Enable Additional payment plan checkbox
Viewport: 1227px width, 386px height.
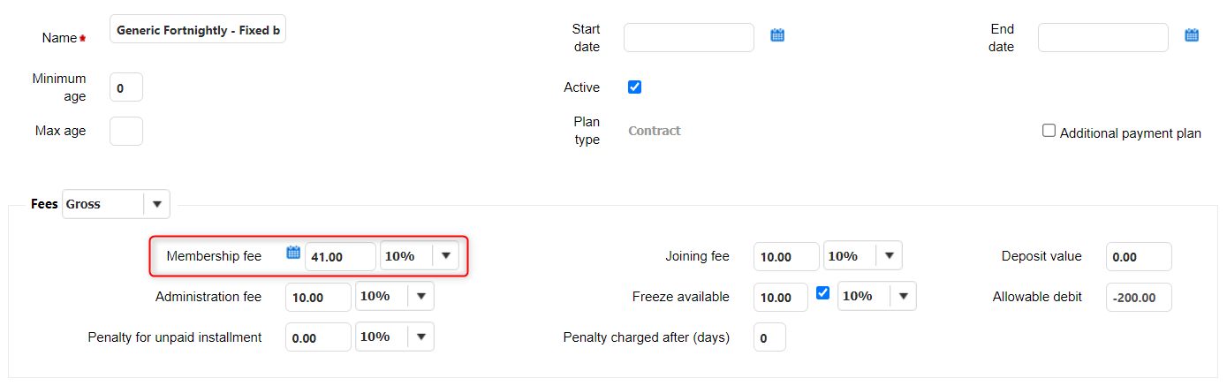[x=1049, y=131]
